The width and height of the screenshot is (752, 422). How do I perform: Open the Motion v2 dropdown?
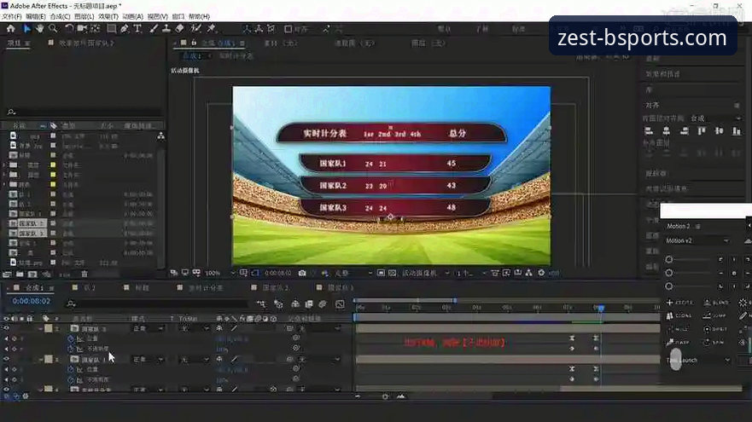[697, 240]
